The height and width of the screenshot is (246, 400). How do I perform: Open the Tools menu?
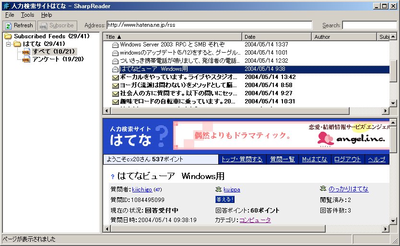[x=27, y=15]
